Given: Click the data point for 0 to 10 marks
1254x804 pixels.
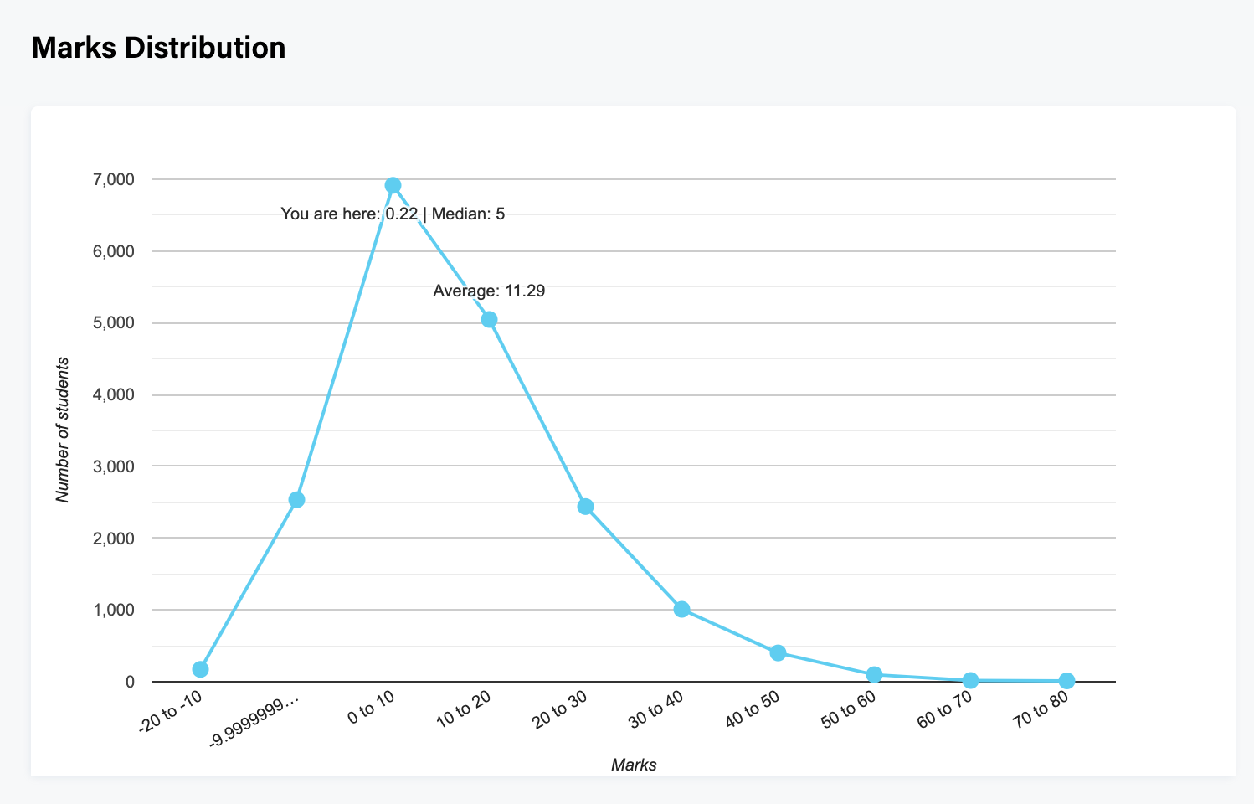Looking at the screenshot, I should click(x=393, y=185).
